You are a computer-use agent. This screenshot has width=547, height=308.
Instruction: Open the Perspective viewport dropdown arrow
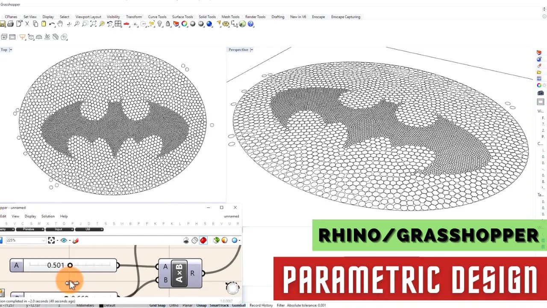click(252, 50)
